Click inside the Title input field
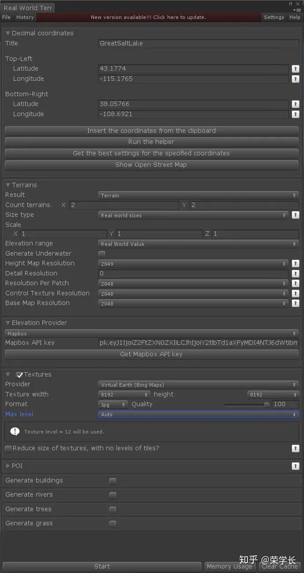 [199, 43]
